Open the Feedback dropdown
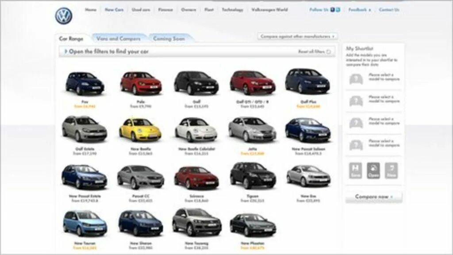Viewport: 453px width, 255px height. [359, 10]
